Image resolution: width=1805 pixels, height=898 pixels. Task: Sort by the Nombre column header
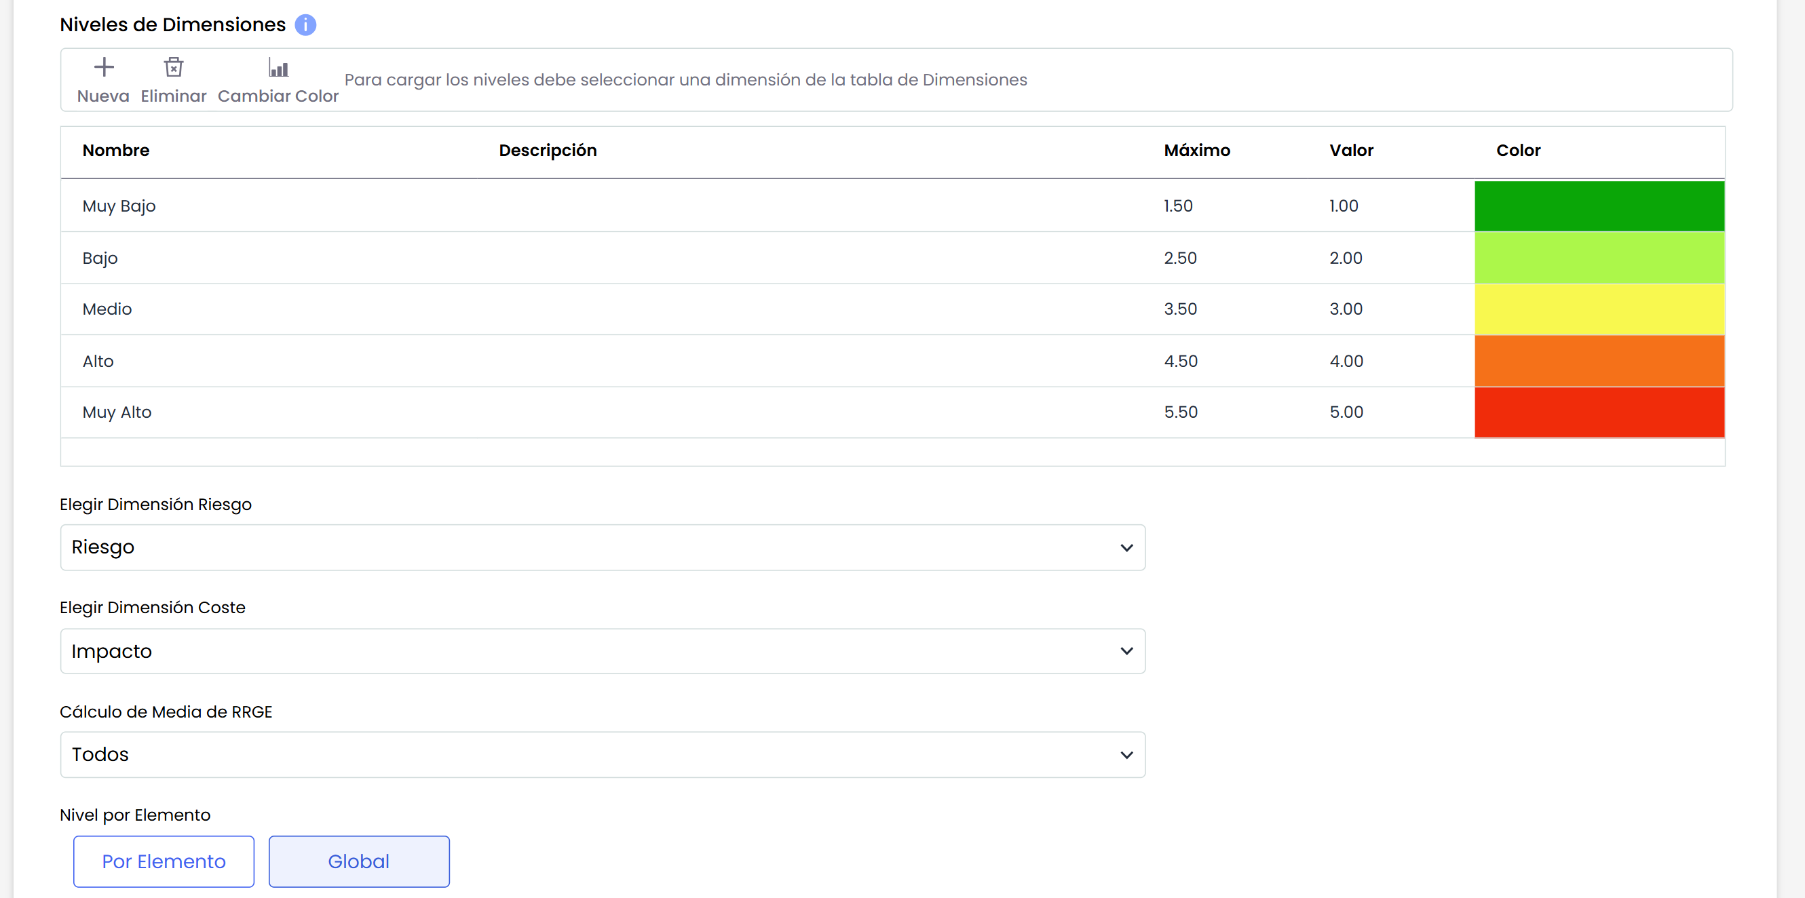[x=115, y=151]
